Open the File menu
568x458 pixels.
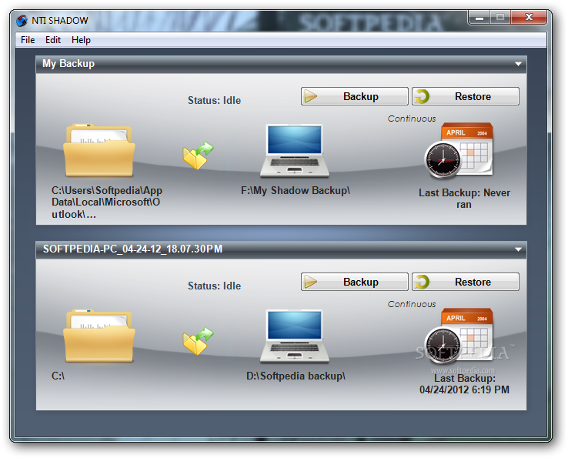pos(28,40)
